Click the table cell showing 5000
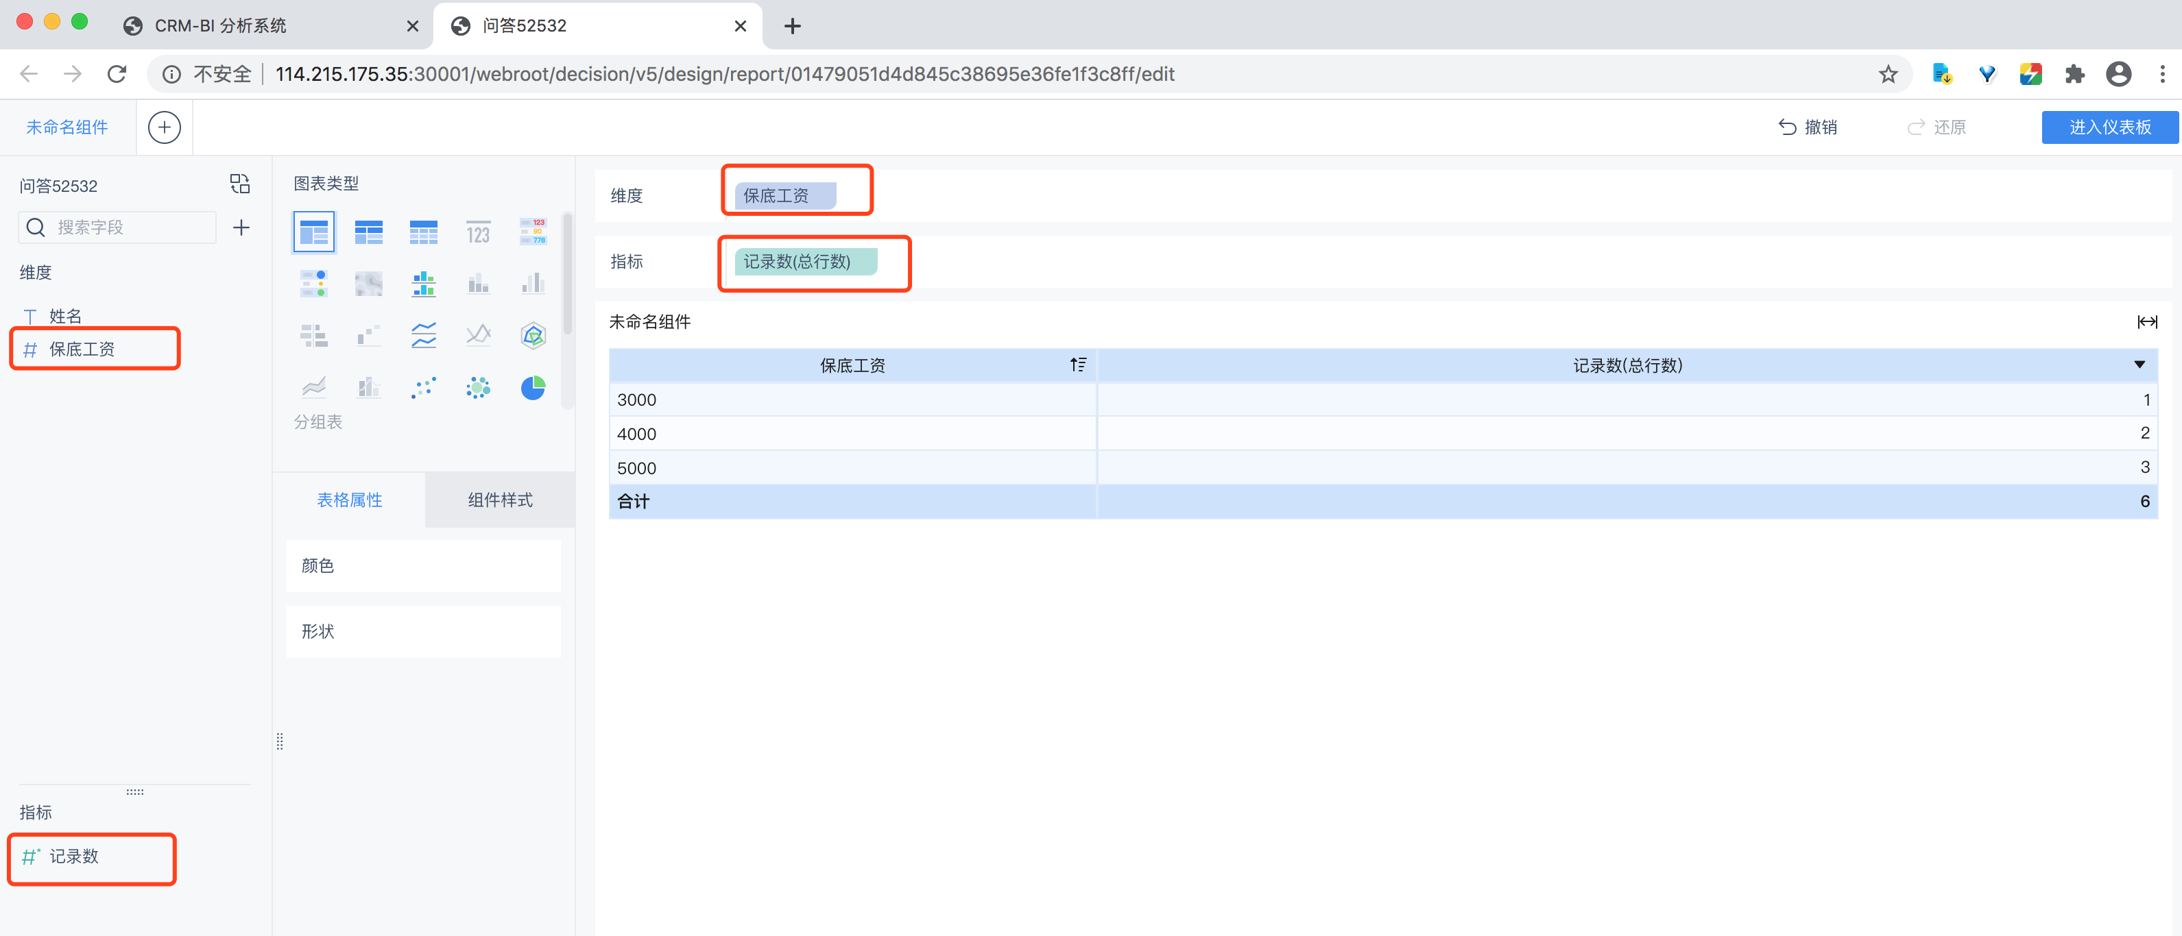2182x936 pixels. click(x=853, y=468)
